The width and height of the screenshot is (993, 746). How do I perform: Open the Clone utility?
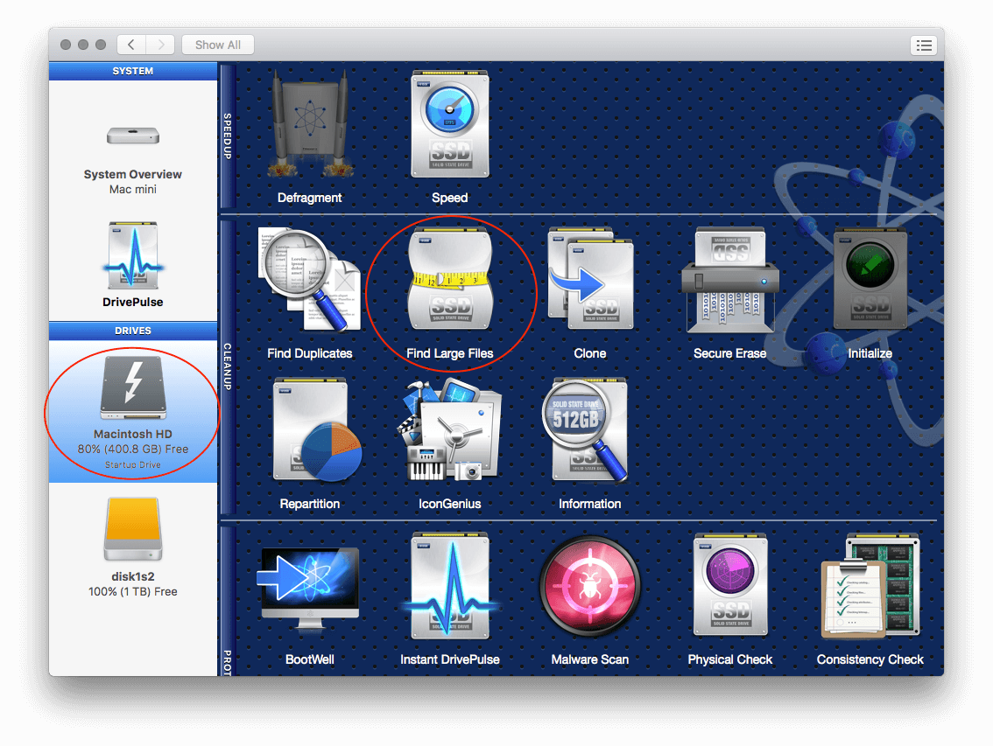[589, 278]
